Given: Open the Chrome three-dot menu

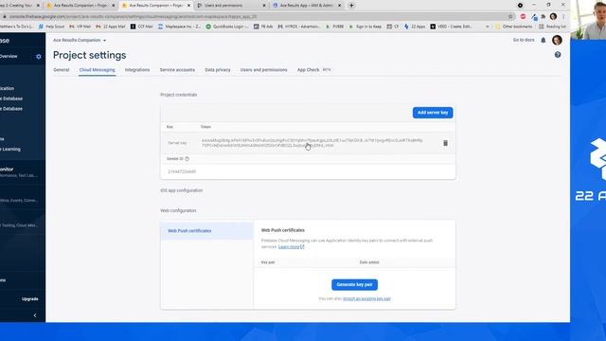Looking at the screenshot, I should 563,17.
